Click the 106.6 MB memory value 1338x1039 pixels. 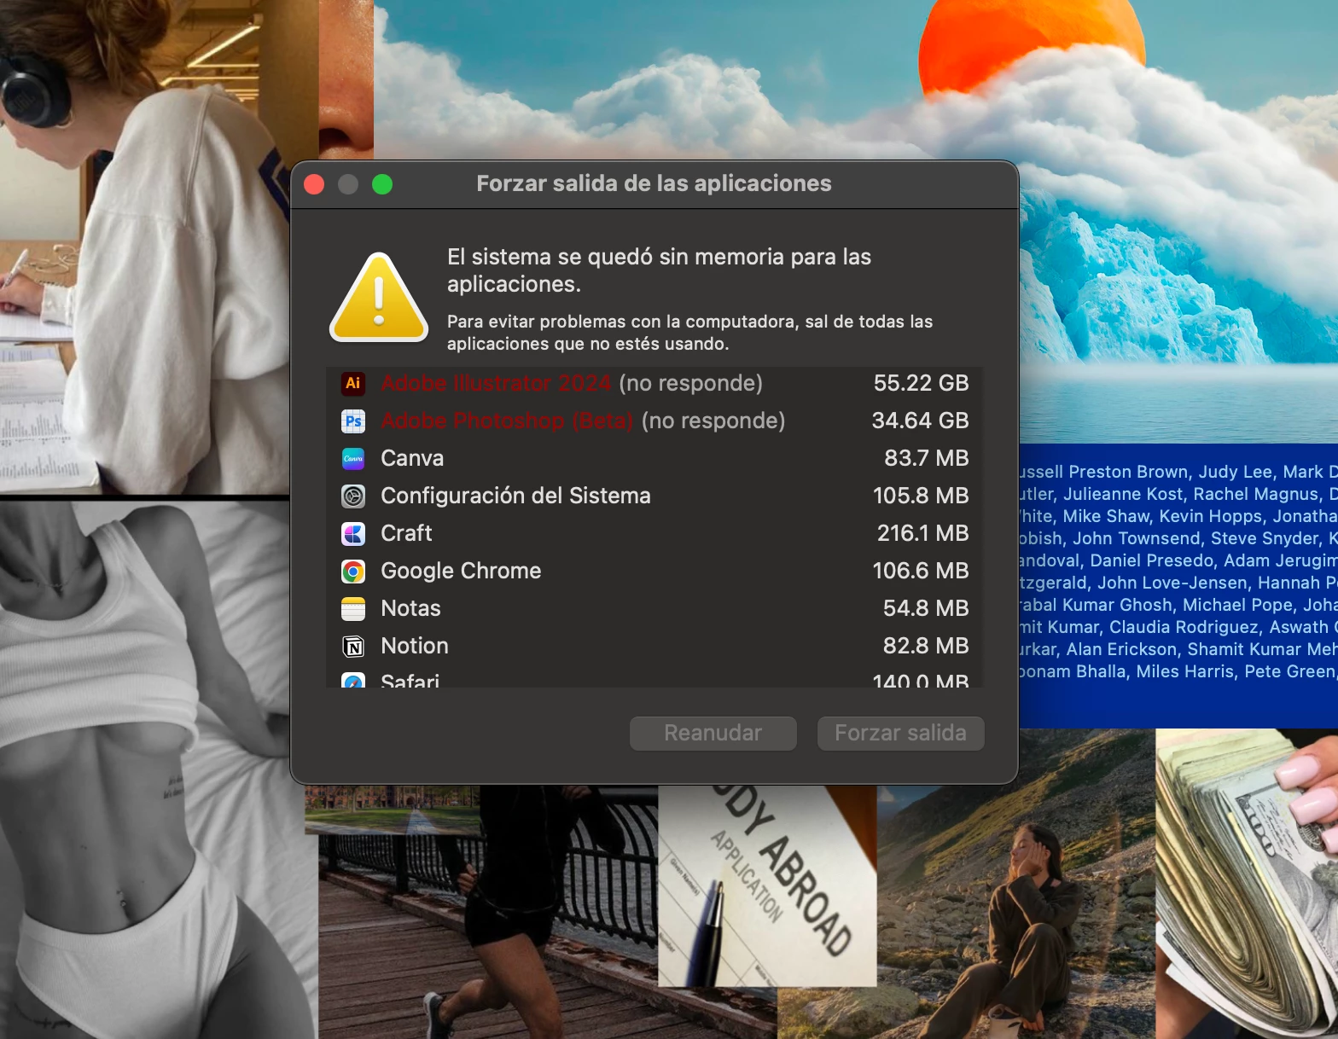click(921, 571)
